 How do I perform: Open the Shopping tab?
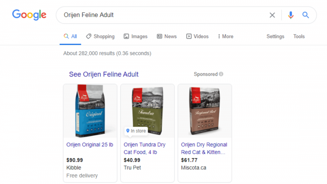100,36
